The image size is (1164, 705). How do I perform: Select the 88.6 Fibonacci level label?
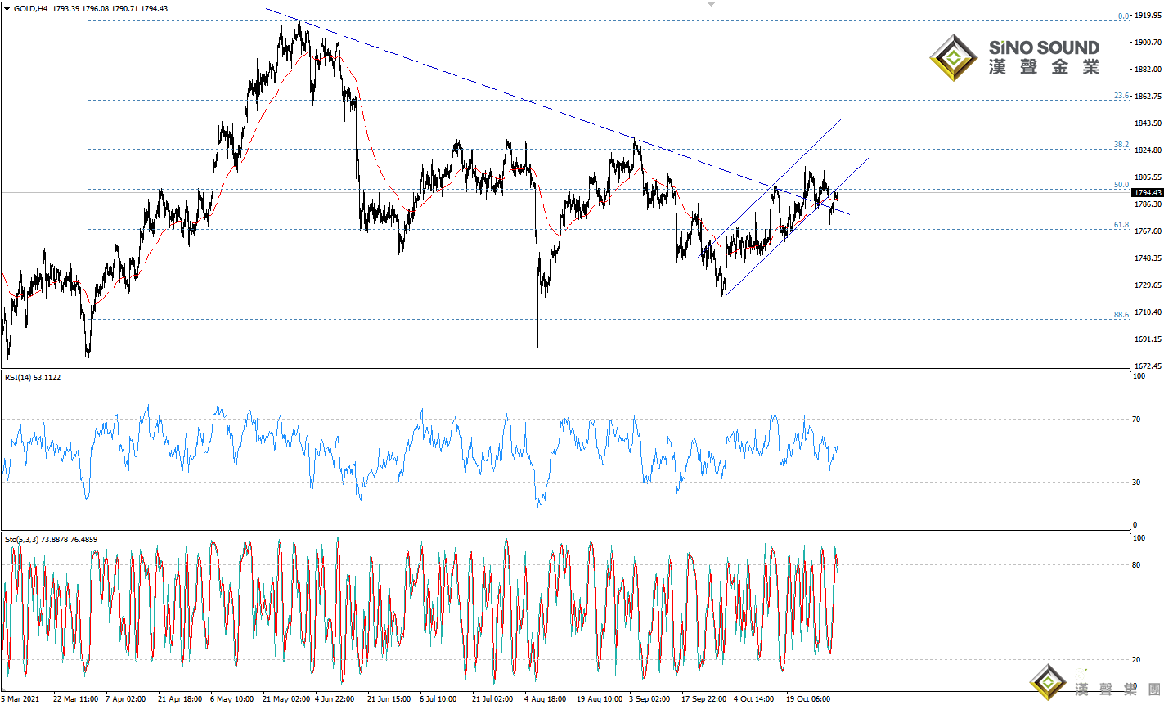tap(1121, 315)
